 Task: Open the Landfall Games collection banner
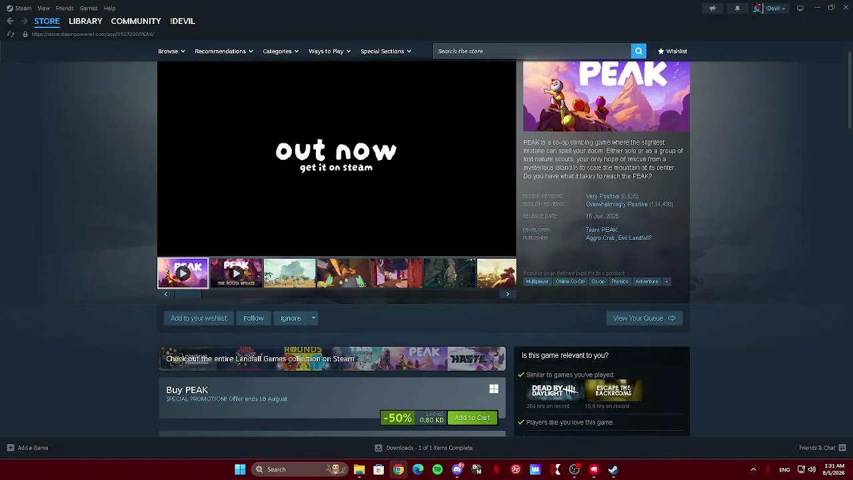pos(333,359)
